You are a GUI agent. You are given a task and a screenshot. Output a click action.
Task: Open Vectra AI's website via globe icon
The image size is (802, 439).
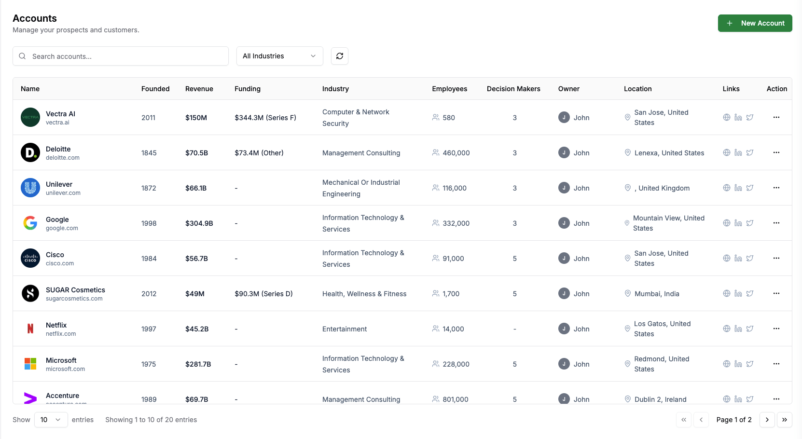[x=726, y=117]
